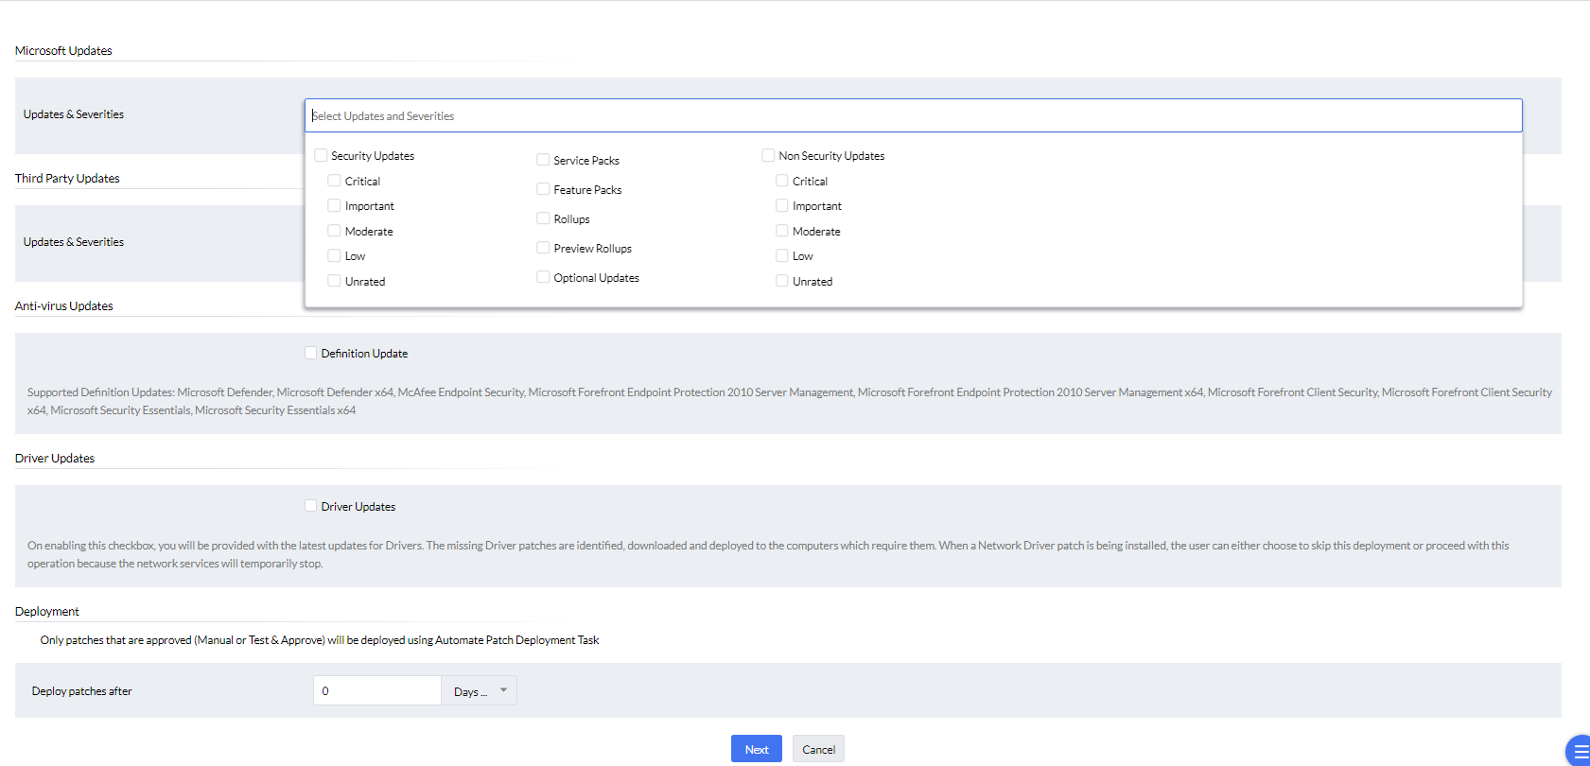Enable Preview Rollups checkbox

pyautogui.click(x=544, y=248)
